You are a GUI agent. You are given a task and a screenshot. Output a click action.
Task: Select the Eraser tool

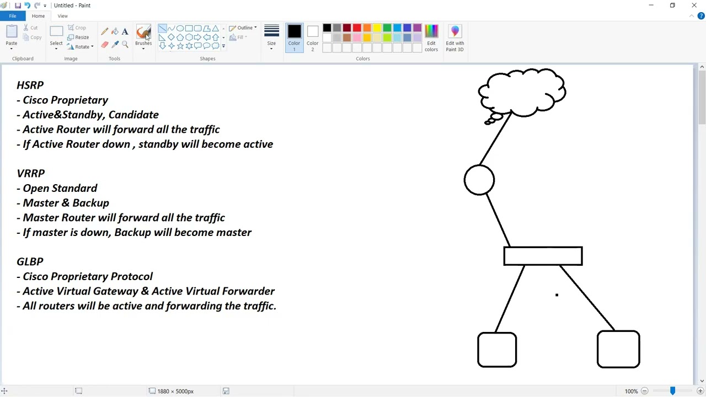(105, 45)
